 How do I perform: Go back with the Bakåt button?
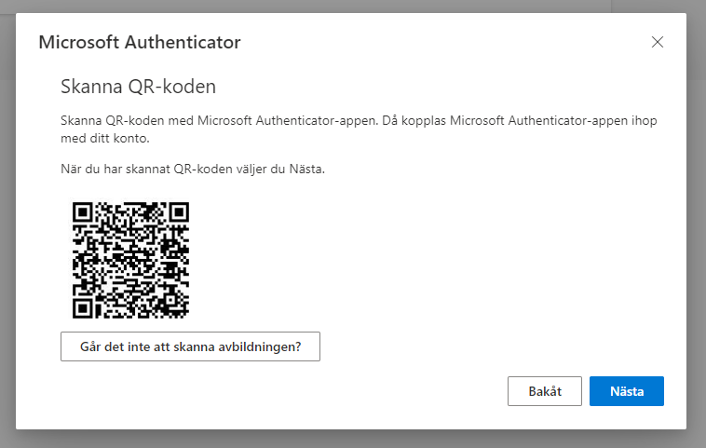[x=545, y=391]
